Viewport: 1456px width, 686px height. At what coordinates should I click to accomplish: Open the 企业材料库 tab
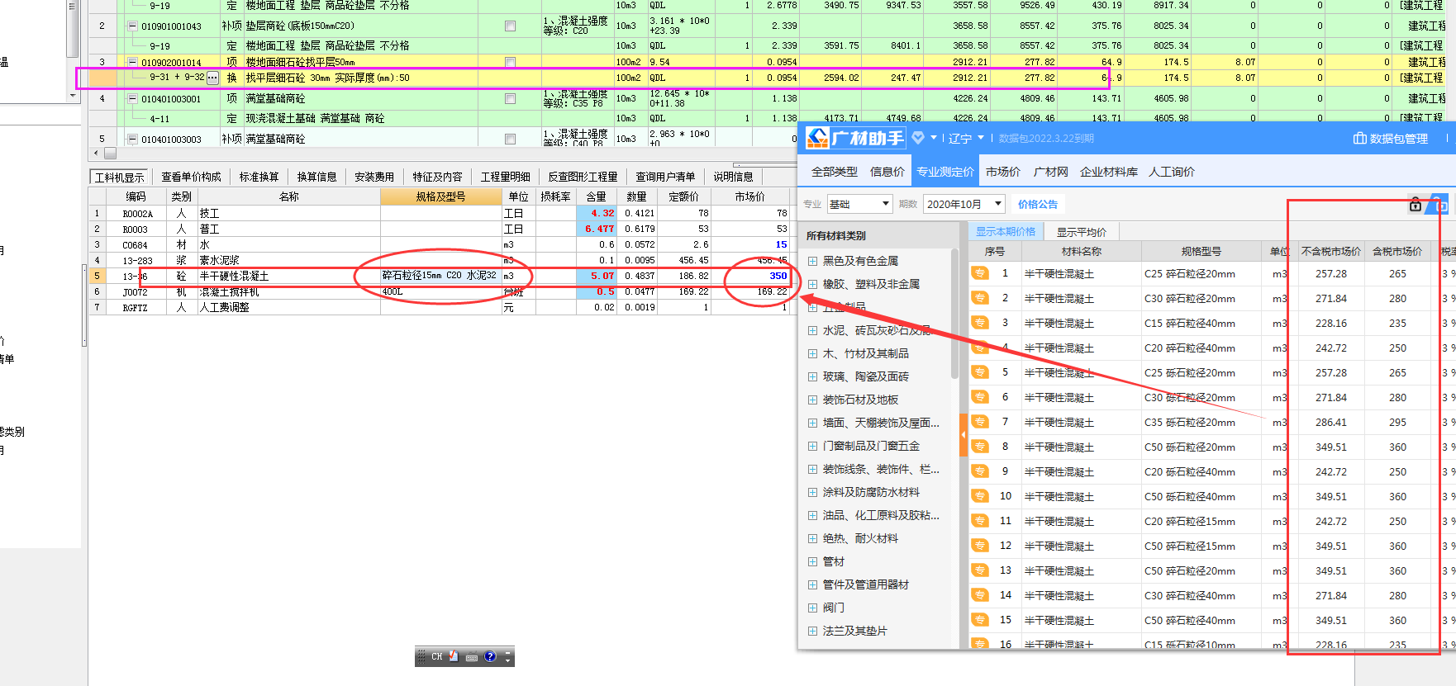[x=1108, y=172]
